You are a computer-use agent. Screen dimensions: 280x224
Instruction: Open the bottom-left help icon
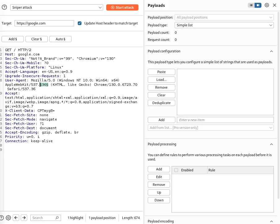click(2, 218)
